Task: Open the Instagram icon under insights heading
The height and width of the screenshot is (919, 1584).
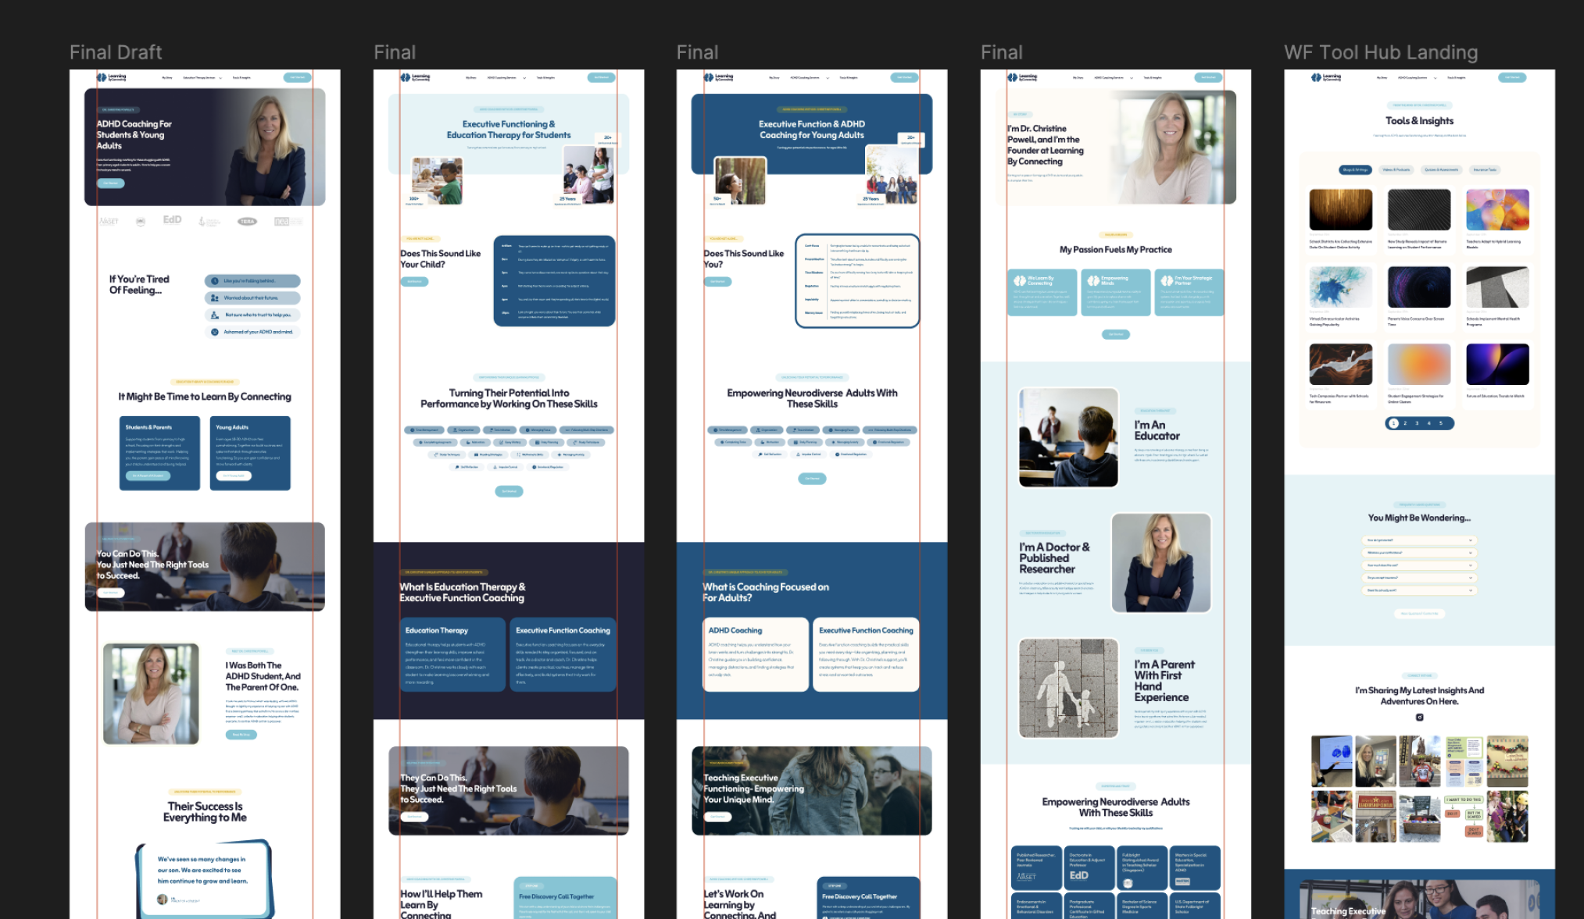Action: [x=1420, y=718]
